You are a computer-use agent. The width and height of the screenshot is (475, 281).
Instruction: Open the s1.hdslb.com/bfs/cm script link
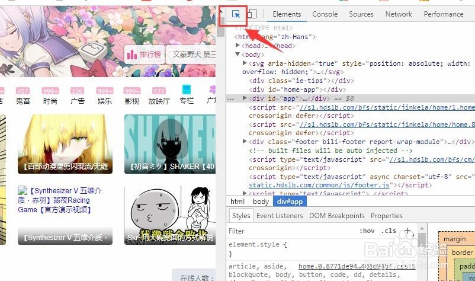pyautogui.click(x=432, y=159)
